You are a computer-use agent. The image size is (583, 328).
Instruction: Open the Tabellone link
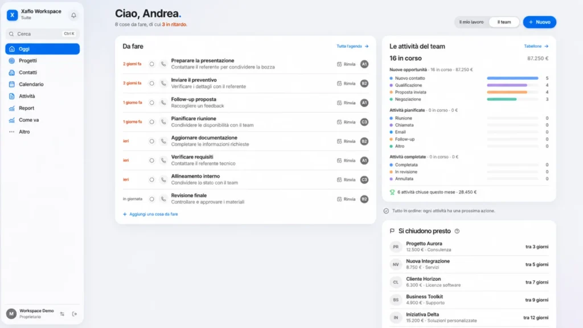pos(536,46)
